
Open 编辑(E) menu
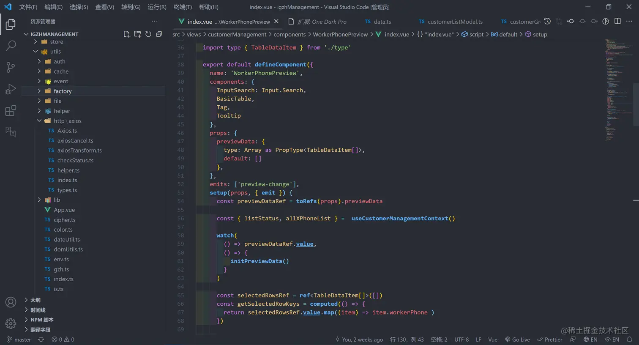pos(54,7)
